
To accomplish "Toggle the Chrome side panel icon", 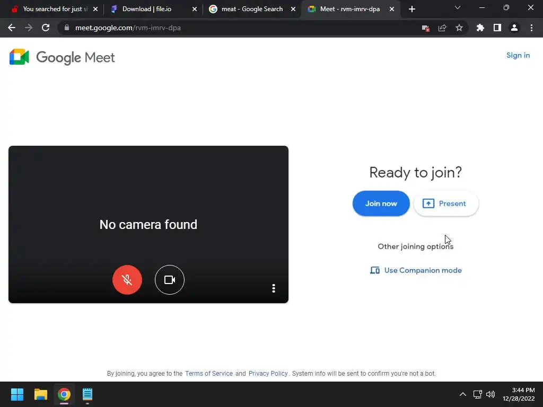I will (x=497, y=28).
